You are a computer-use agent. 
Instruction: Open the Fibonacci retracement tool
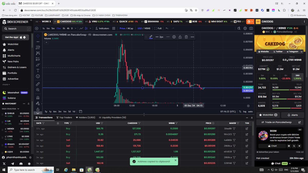click(38, 47)
